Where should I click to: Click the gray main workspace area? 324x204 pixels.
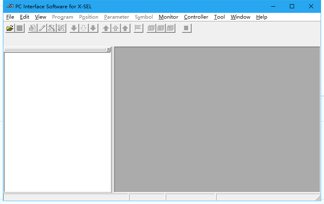click(x=217, y=119)
